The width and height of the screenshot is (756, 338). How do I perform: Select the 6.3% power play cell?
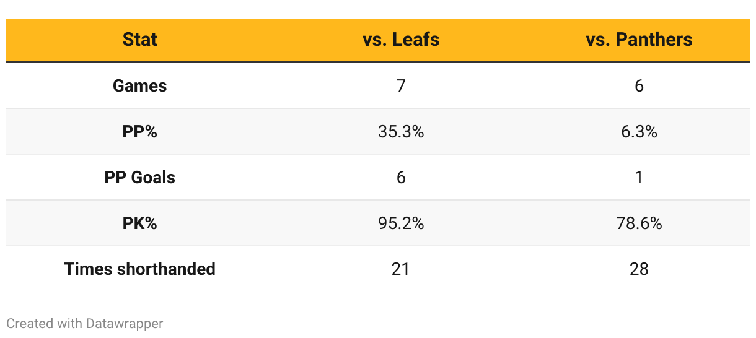[x=639, y=131]
